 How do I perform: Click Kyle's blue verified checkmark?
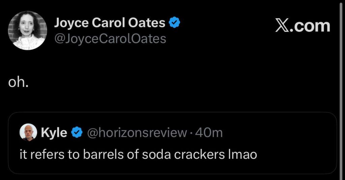pos(77,132)
